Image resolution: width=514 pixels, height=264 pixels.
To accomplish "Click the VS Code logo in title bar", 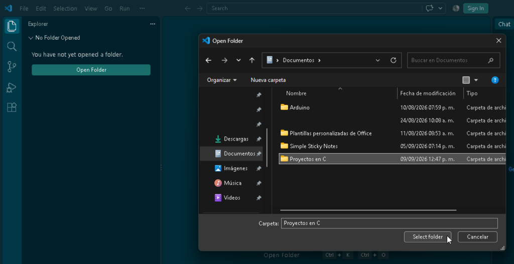I will [x=8, y=8].
